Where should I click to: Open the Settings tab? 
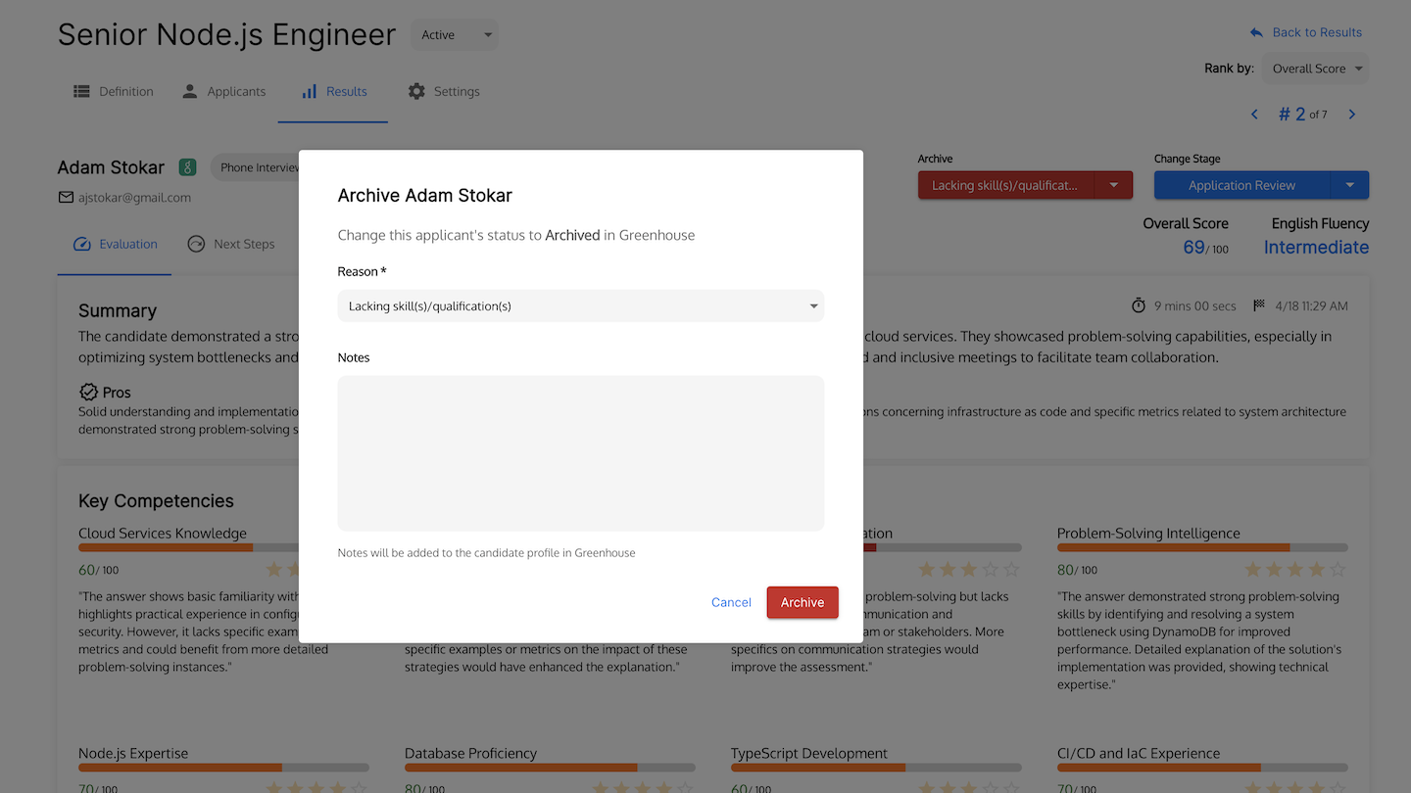[x=444, y=91]
